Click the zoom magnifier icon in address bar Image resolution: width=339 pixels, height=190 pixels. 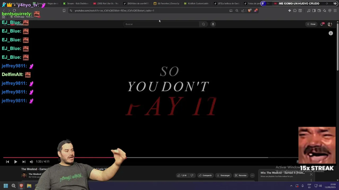point(237,11)
